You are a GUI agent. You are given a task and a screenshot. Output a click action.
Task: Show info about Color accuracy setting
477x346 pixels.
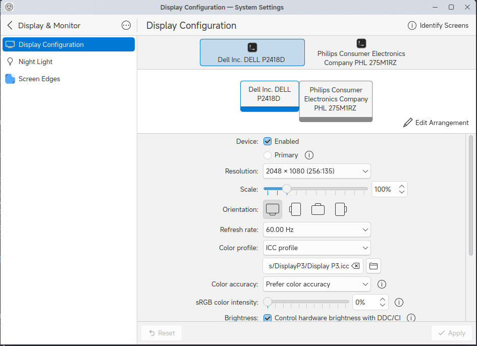pyautogui.click(x=382, y=284)
